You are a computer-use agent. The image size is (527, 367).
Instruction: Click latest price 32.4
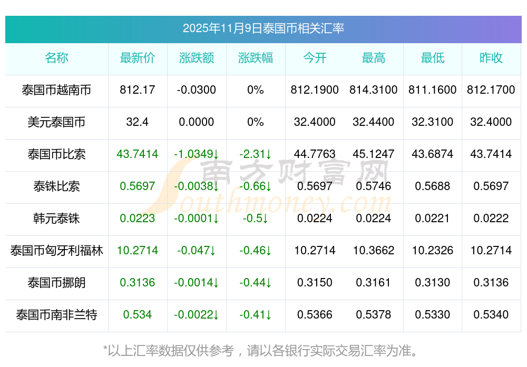click(138, 122)
